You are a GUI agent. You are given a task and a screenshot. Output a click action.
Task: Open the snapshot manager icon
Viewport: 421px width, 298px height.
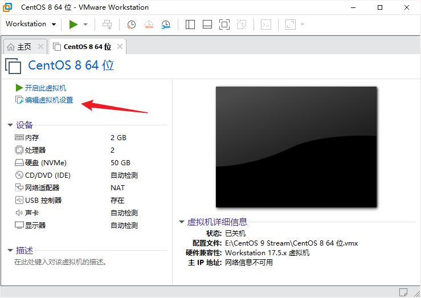coord(166,25)
